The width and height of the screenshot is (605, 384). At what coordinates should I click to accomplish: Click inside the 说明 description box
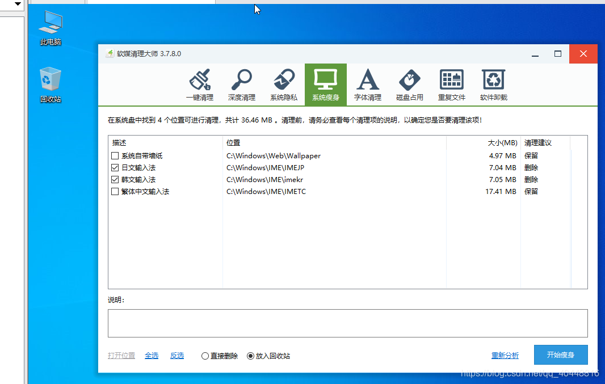[x=348, y=323]
